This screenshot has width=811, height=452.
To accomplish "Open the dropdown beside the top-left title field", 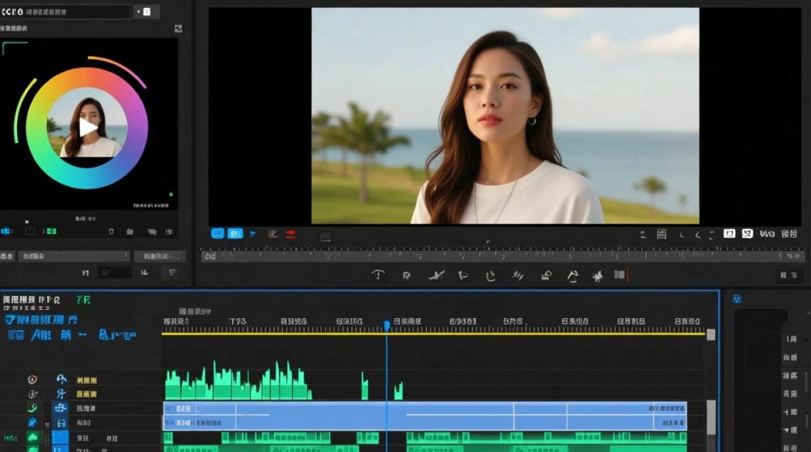I will point(147,11).
